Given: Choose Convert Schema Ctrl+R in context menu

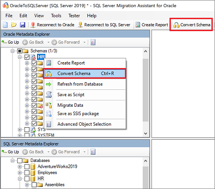Looking at the screenshot, I should [85, 73].
